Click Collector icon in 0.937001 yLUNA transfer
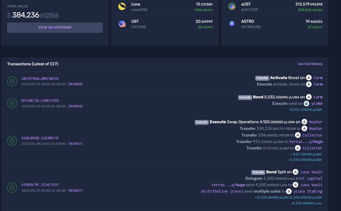Screen dimensions: 341x211 (298, 148)
